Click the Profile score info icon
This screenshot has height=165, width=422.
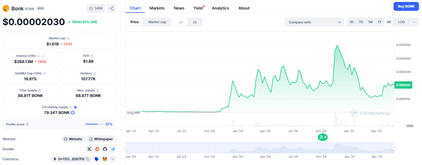click(x=28, y=124)
